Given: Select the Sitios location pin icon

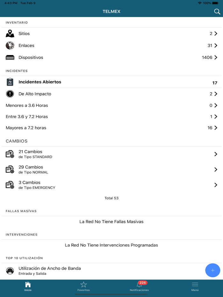Looking at the screenshot, I should pyautogui.click(x=10, y=33).
